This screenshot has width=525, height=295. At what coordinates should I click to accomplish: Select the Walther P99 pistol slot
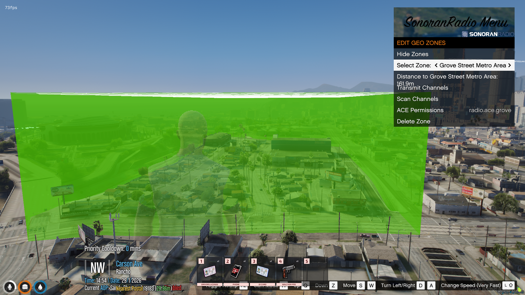click(289, 271)
